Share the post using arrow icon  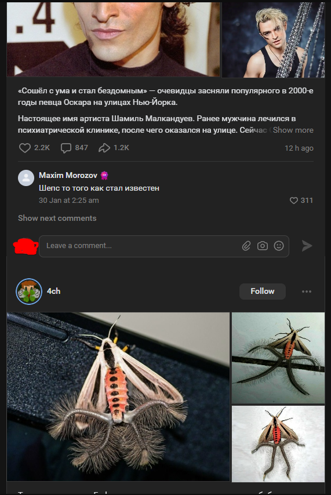click(x=104, y=148)
